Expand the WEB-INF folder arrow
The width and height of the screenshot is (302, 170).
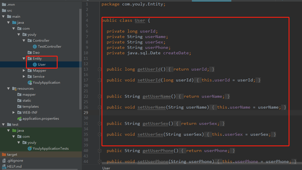pos(14,113)
